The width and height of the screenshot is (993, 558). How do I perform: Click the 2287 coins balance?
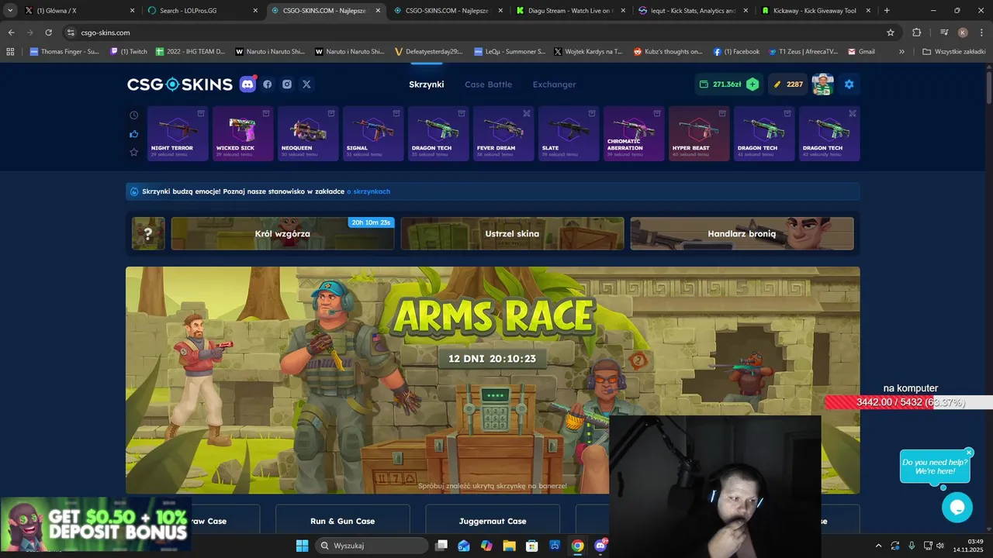coord(788,84)
